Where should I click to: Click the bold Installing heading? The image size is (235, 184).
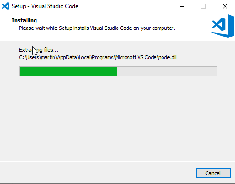coord(24,20)
